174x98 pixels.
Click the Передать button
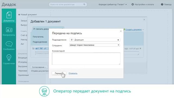59,73
